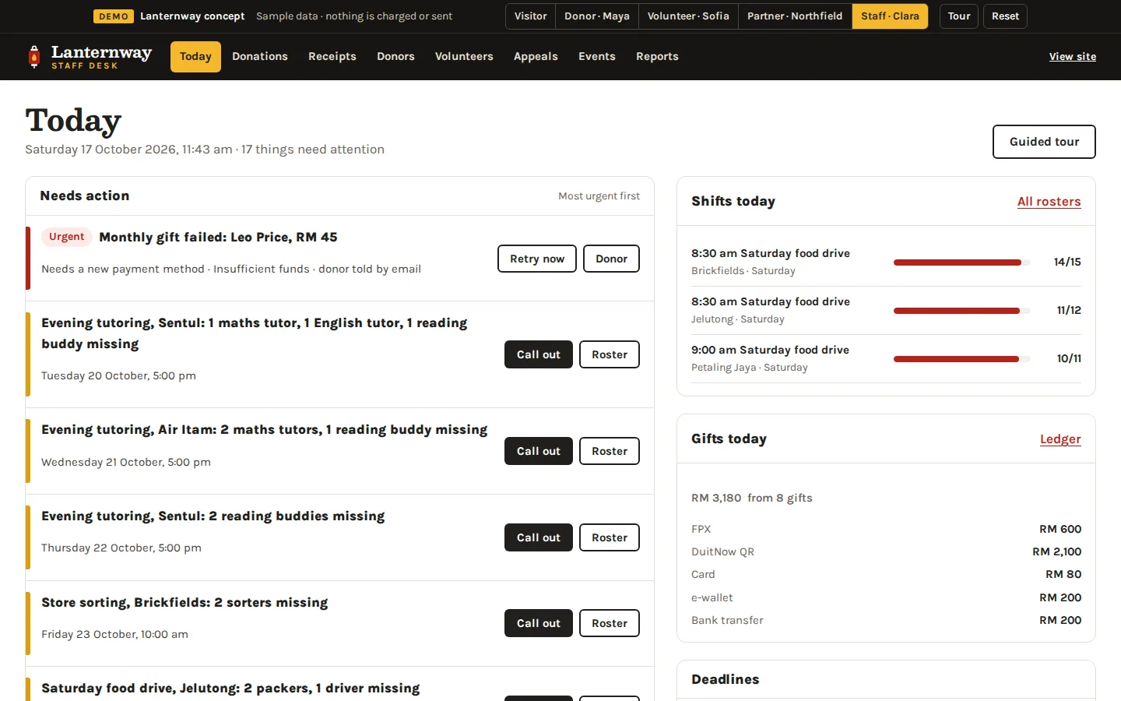Call out for Air Itam evening tutoring
The image size is (1121, 701).
pyautogui.click(x=539, y=451)
